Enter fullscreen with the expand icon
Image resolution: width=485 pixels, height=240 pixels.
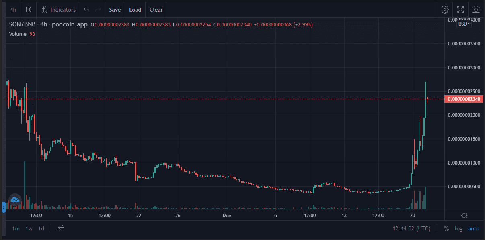click(x=460, y=9)
